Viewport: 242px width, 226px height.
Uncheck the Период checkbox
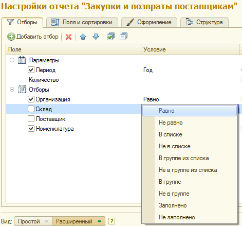[x=31, y=70]
